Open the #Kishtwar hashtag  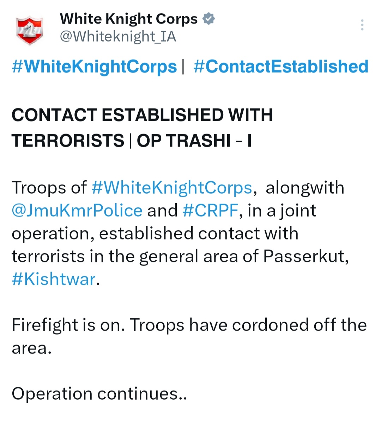(x=54, y=279)
